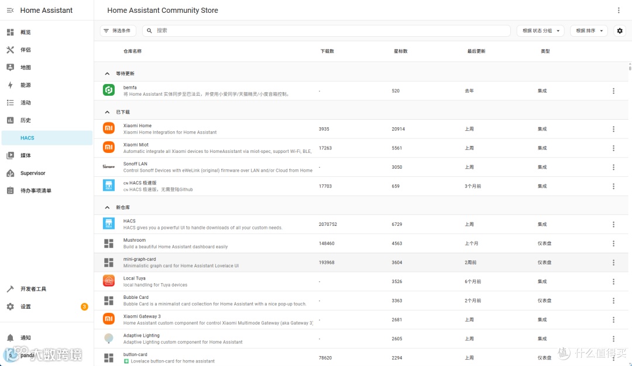632x366 pixels.
Task: Open the Xiaomi Miot row options menu
Action: 613,148
